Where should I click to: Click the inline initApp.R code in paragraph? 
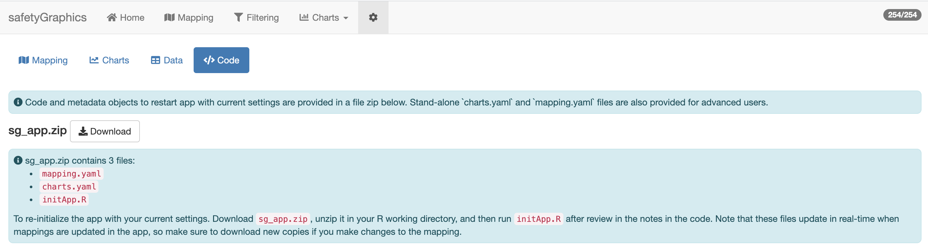tap(538, 219)
